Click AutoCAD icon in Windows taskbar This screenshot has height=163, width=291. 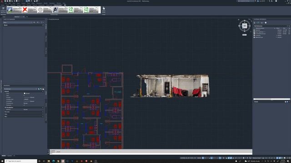point(63,161)
